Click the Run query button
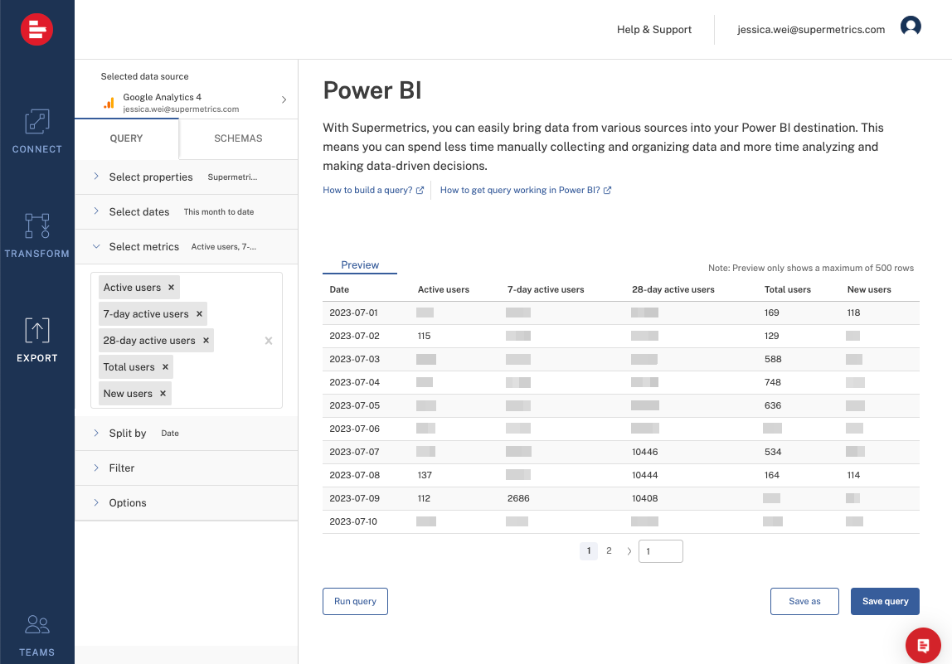This screenshot has width=952, height=664. [x=355, y=601]
